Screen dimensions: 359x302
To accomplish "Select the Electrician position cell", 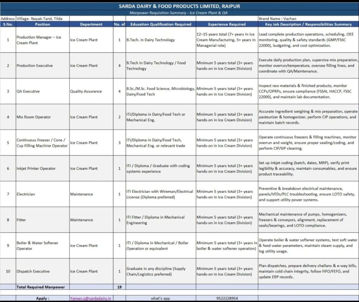I will pyautogui.click(x=42, y=194).
